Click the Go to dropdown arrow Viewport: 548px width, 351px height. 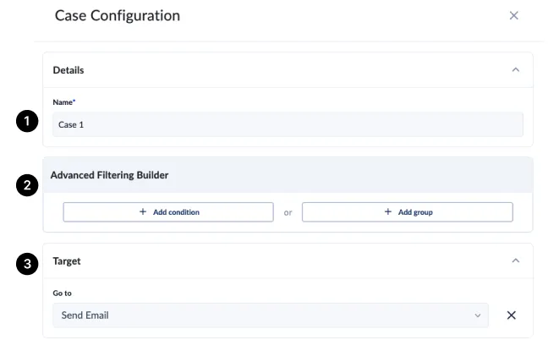point(478,315)
